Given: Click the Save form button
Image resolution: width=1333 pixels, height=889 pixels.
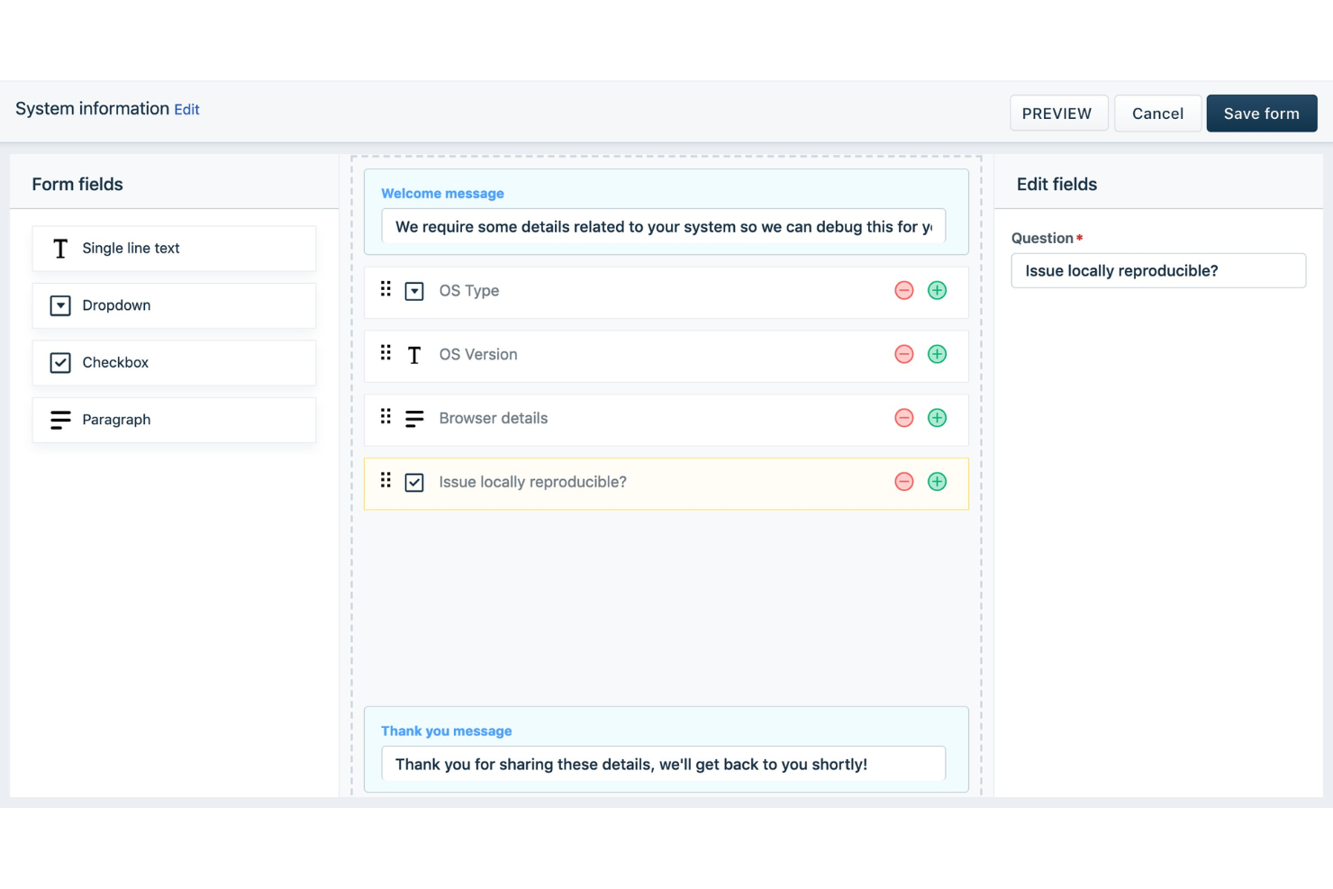Looking at the screenshot, I should 1261,113.
